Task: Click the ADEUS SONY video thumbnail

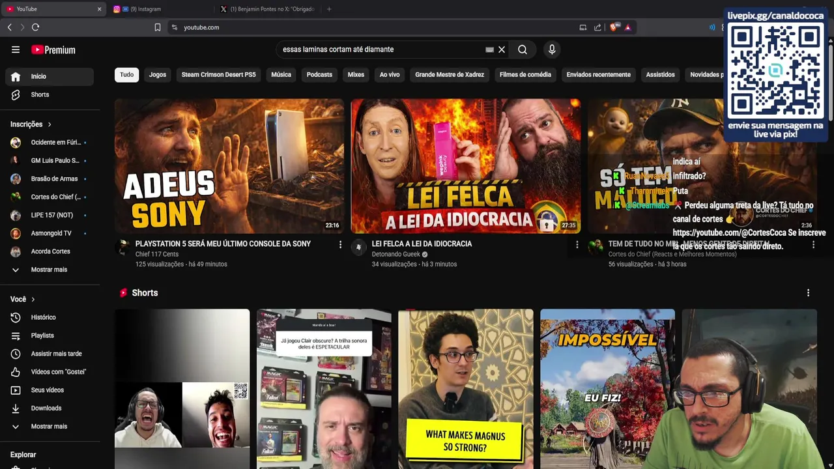Action: click(229, 166)
